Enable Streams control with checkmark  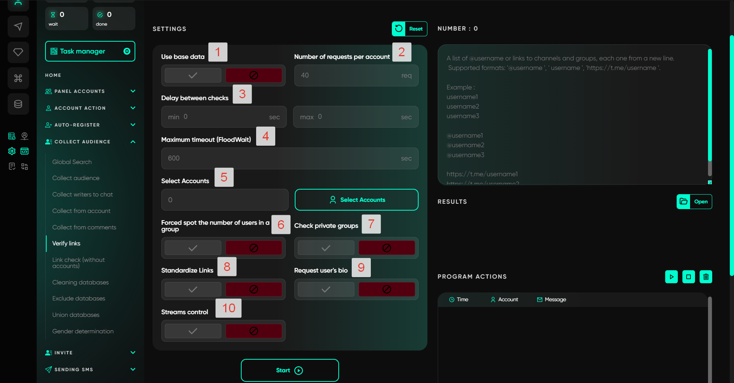(x=193, y=331)
